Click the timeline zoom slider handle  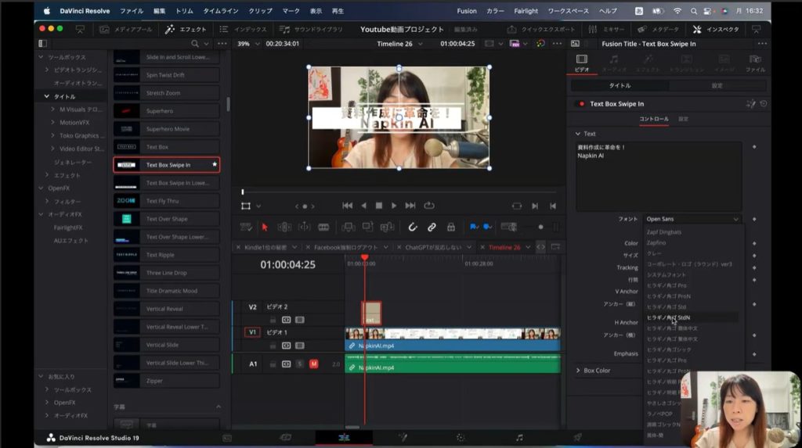[x=540, y=227]
